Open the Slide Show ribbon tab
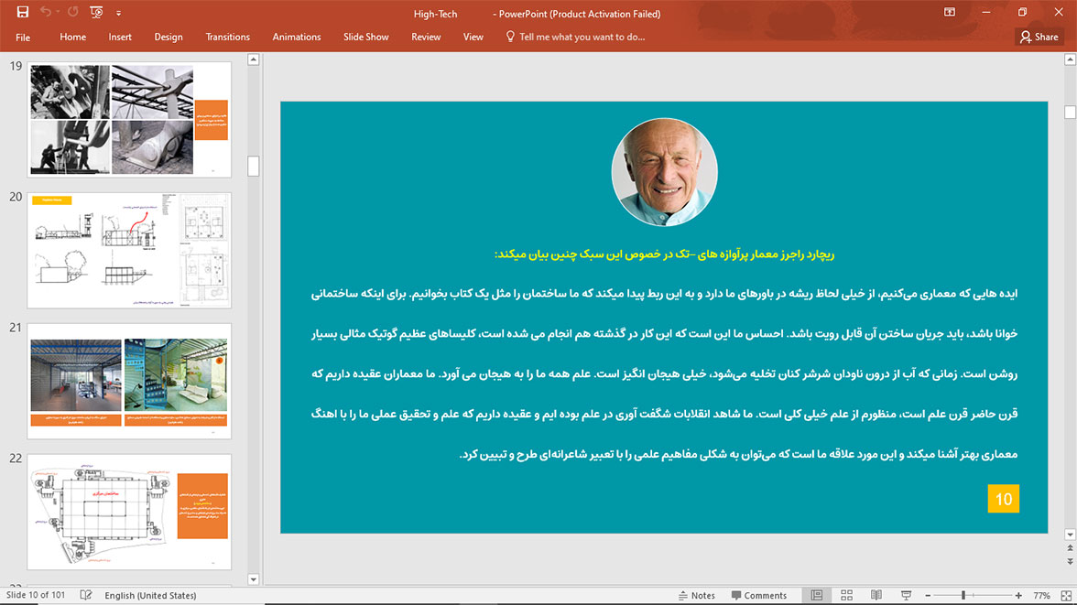 [366, 38]
